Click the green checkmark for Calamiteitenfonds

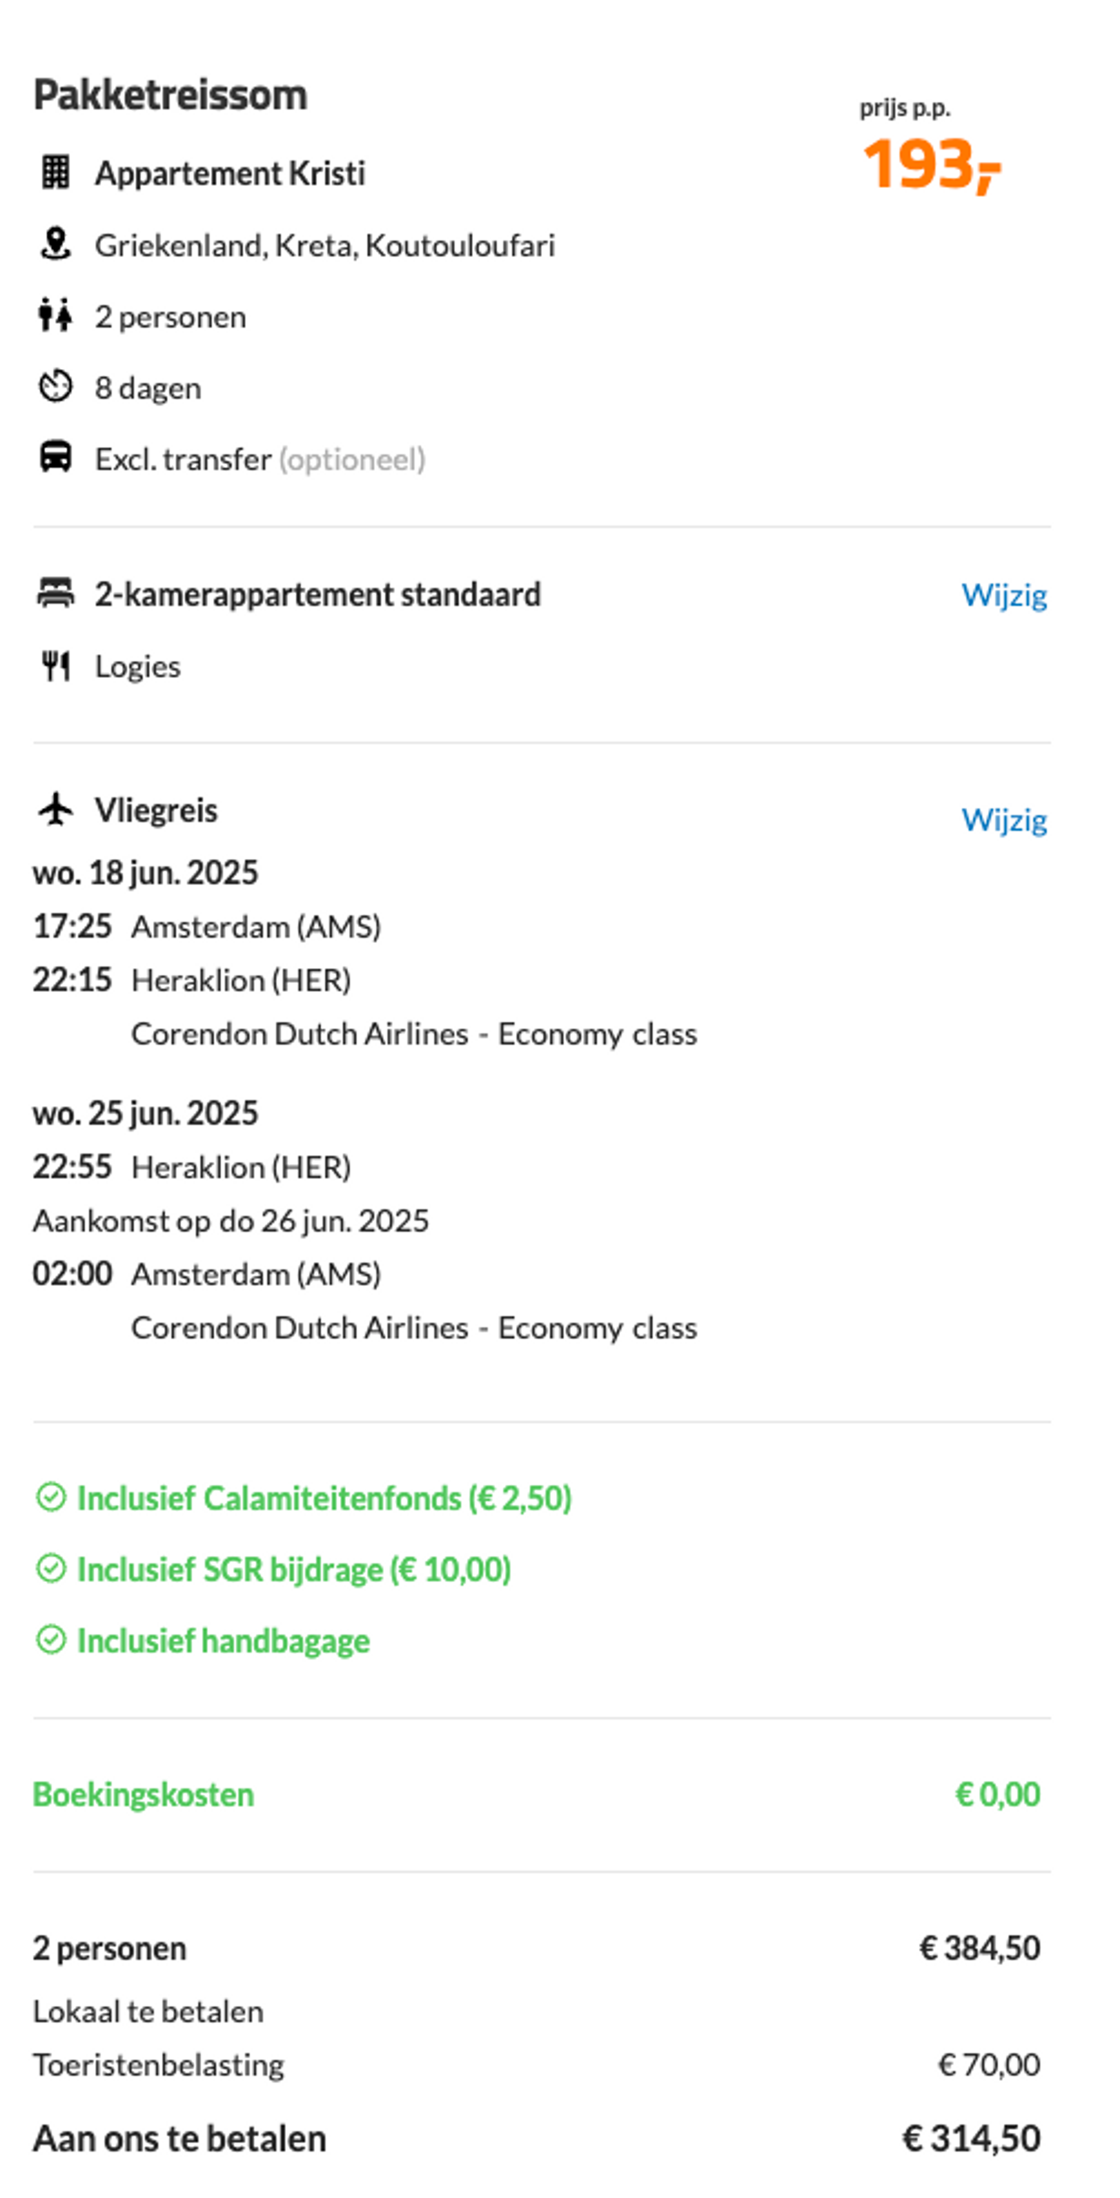click(x=51, y=1498)
